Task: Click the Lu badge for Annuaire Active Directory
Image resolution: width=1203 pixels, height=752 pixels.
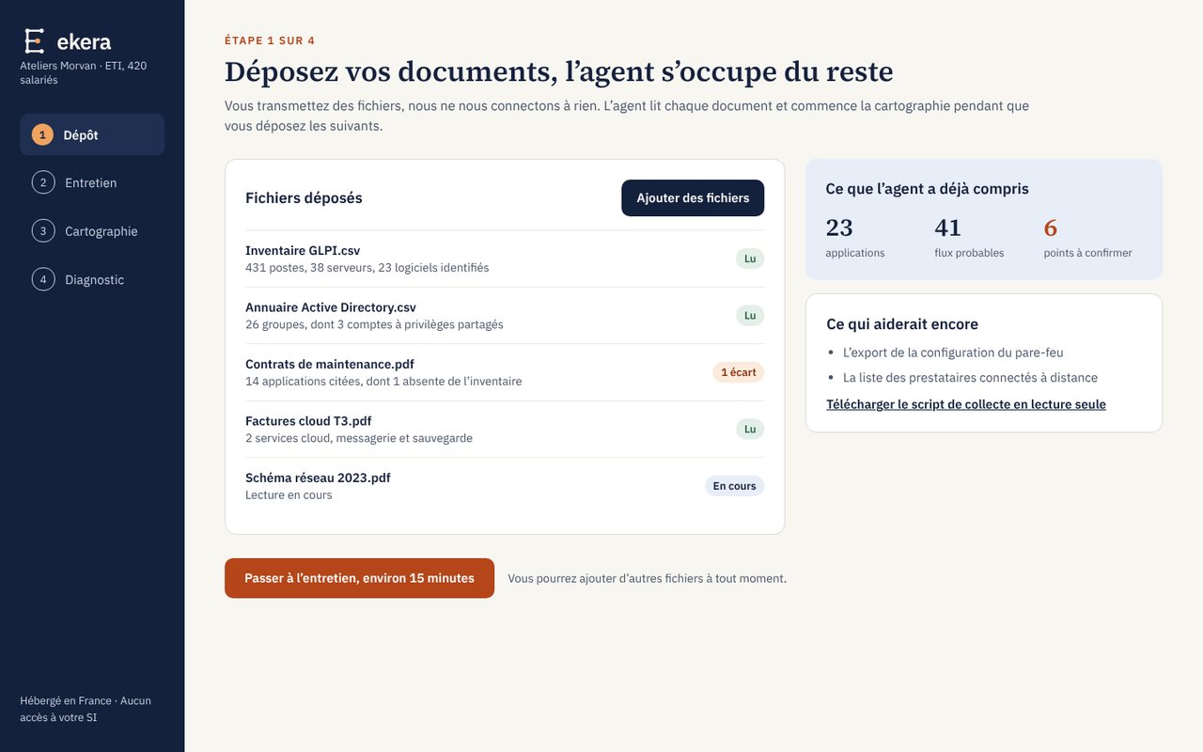Action: 750,316
